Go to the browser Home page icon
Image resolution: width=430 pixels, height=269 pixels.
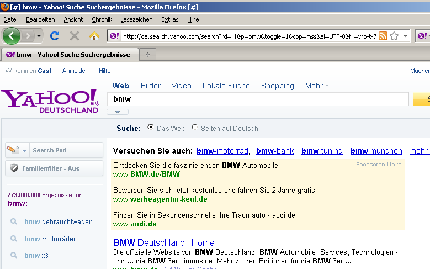(x=94, y=36)
